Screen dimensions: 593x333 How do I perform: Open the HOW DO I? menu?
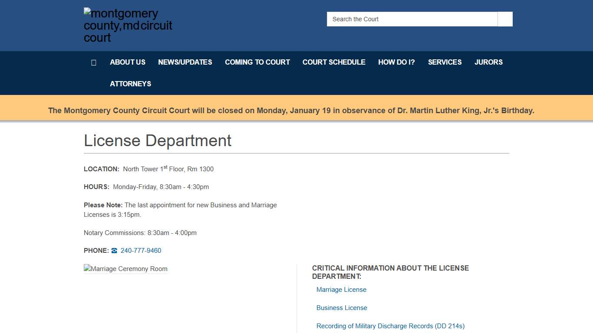396,62
